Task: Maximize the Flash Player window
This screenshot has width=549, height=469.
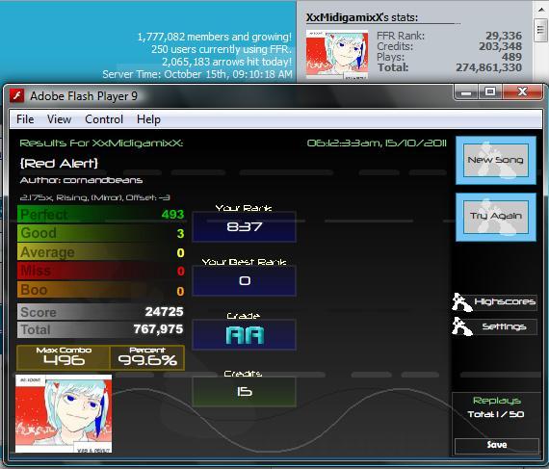Action: pyautogui.click(x=490, y=92)
